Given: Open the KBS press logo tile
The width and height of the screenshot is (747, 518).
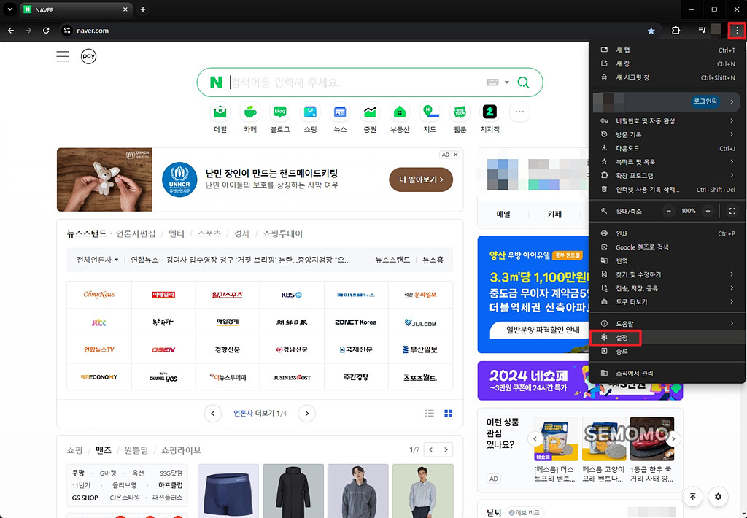Looking at the screenshot, I should tap(292, 295).
